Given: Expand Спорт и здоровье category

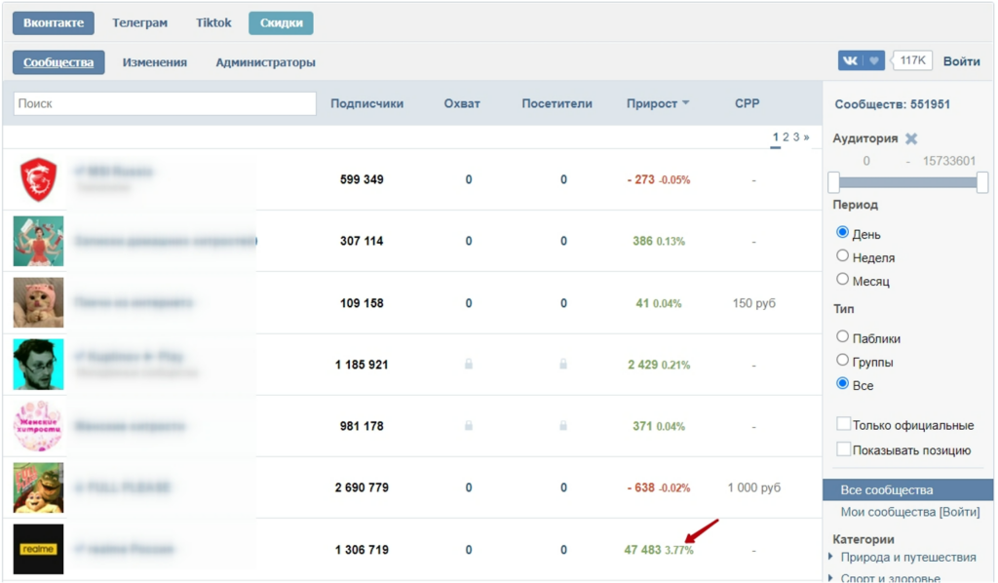Looking at the screenshot, I should (830, 578).
